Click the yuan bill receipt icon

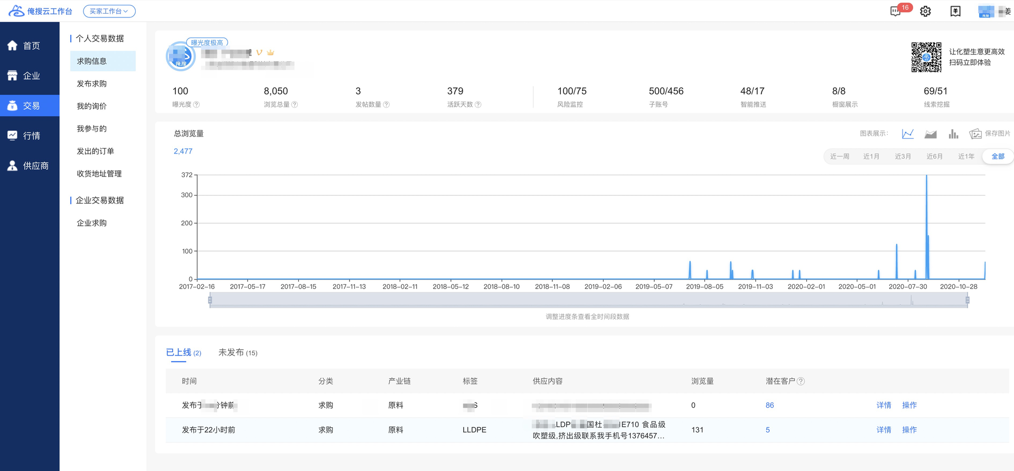point(955,11)
